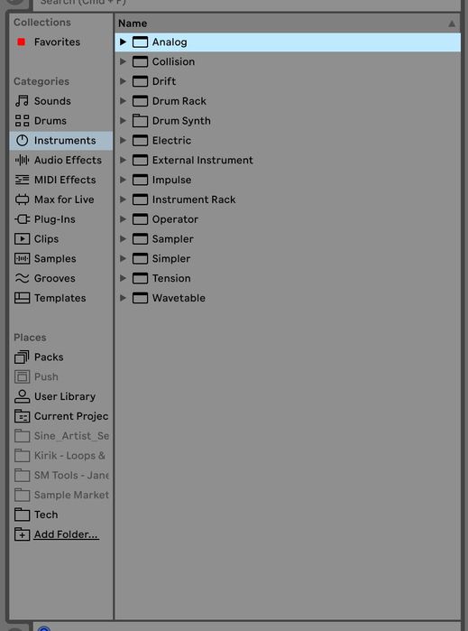The image size is (468, 631).
Task: Expand the Drift disclosure triangle
Action: (x=123, y=81)
